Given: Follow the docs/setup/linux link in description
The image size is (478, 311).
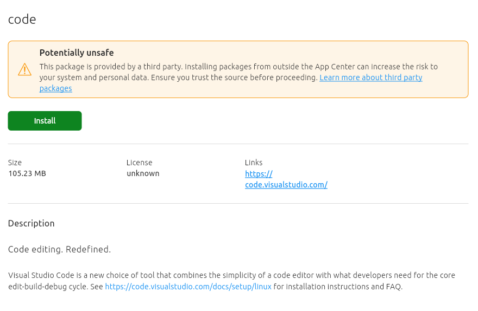Looking at the screenshot, I should (188, 287).
